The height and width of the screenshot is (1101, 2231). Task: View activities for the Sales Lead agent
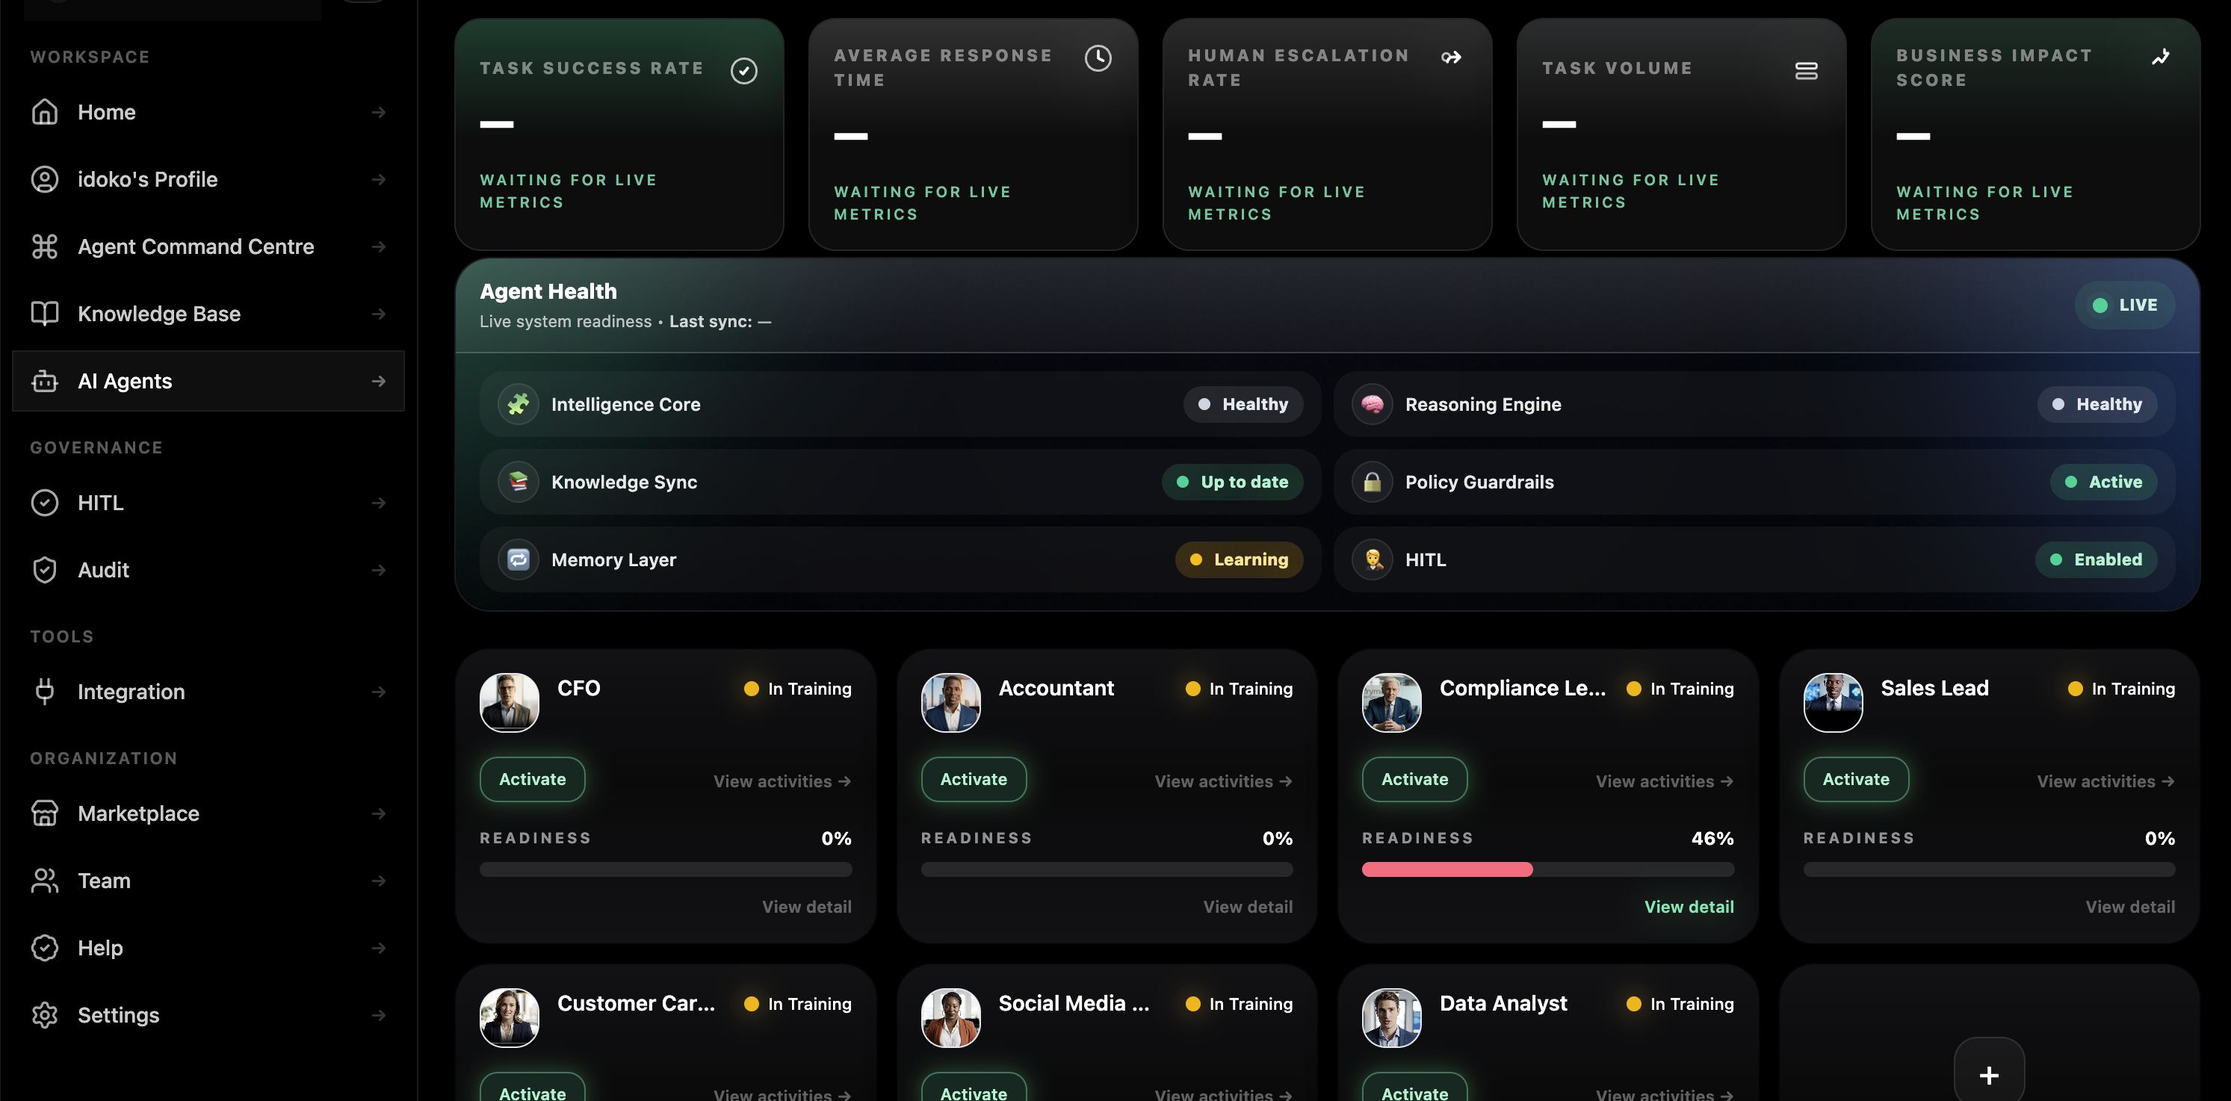2105,781
